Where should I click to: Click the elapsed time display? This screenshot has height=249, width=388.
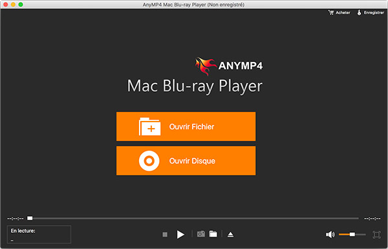[16, 219]
